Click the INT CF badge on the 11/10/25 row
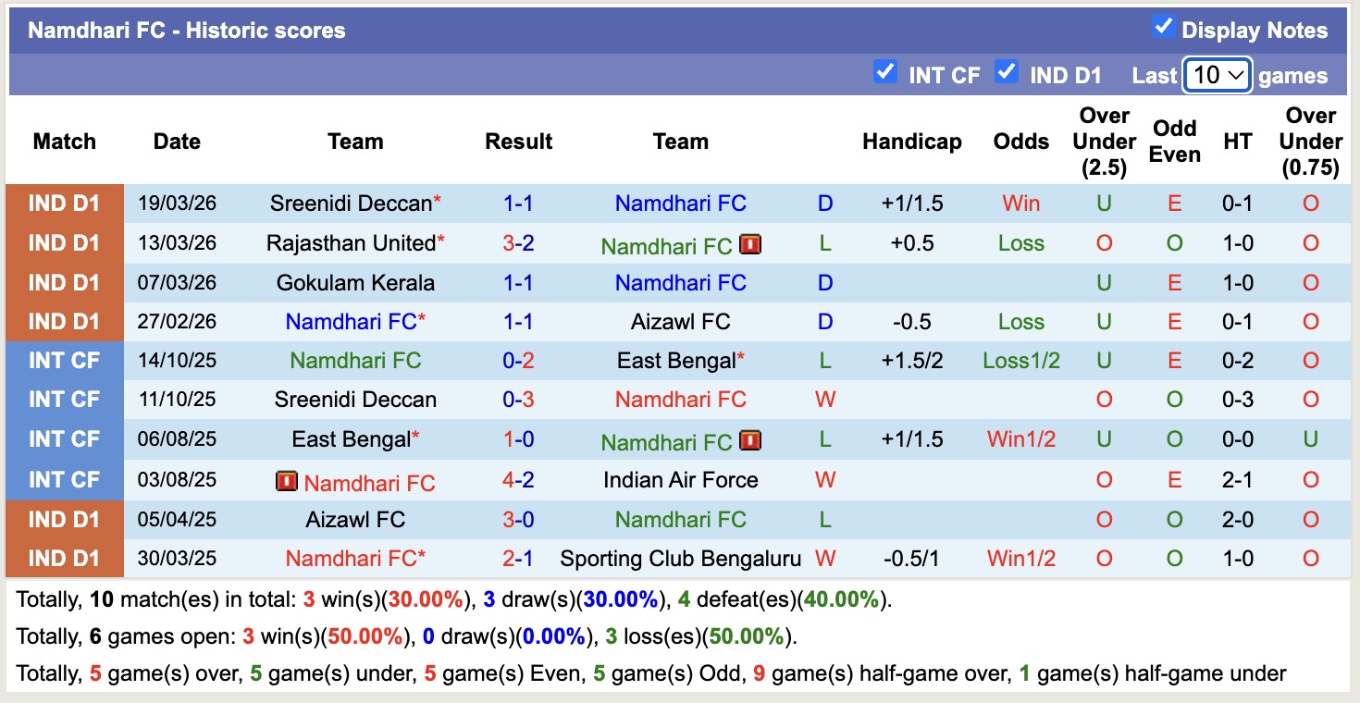Viewport: 1360px width, 703px height. (64, 400)
